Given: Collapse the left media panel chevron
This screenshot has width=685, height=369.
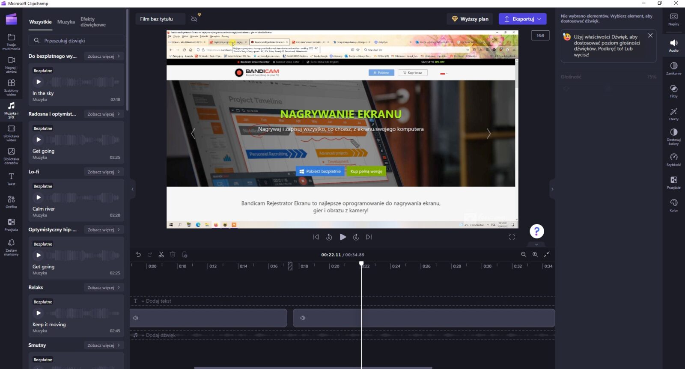Looking at the screenshot, I should (x=132, y=189).
